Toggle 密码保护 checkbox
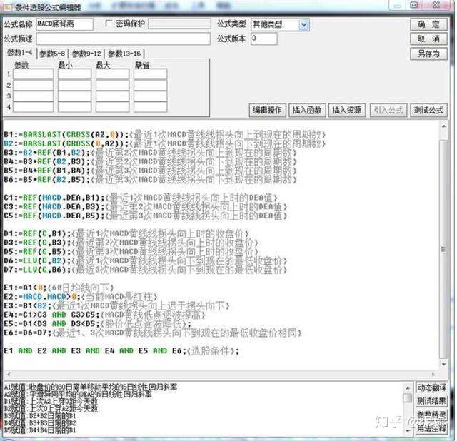Image resolution: width=457 pixels, height=441 pixels. pyautogui.click(x=109, y=24)
